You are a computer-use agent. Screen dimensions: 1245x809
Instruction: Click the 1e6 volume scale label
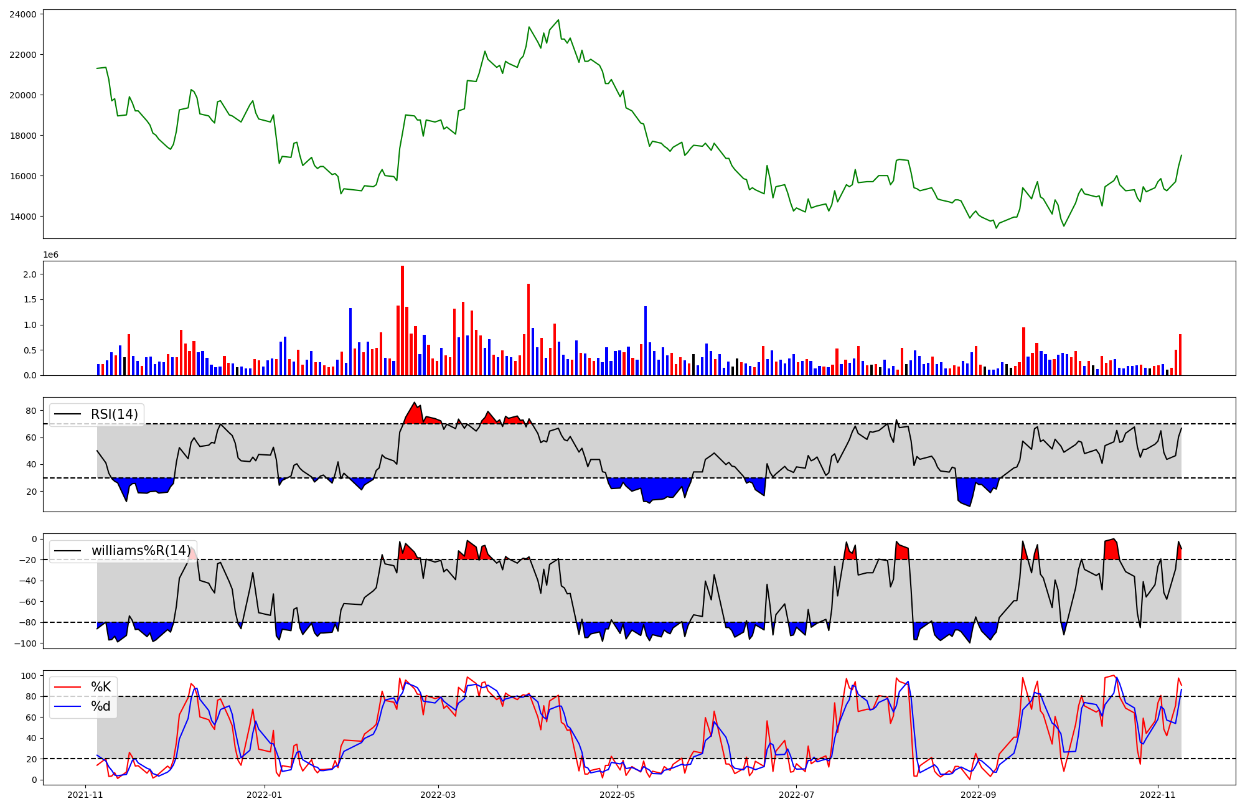click(50, 255)
